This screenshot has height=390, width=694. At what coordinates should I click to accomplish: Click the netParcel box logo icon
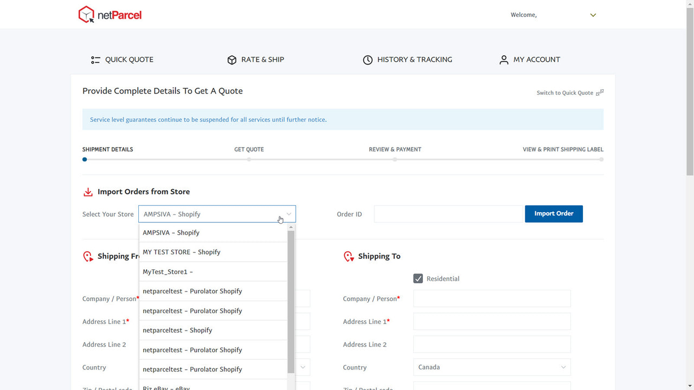87,15
